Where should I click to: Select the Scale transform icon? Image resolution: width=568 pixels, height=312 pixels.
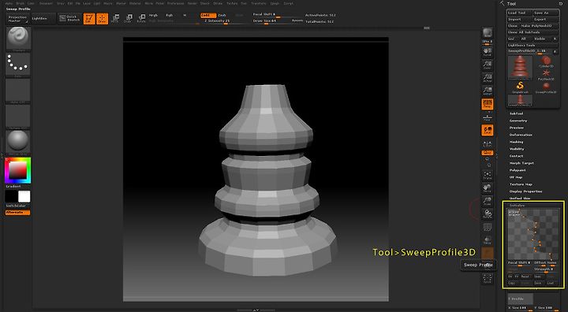click(x=129, y=18)
